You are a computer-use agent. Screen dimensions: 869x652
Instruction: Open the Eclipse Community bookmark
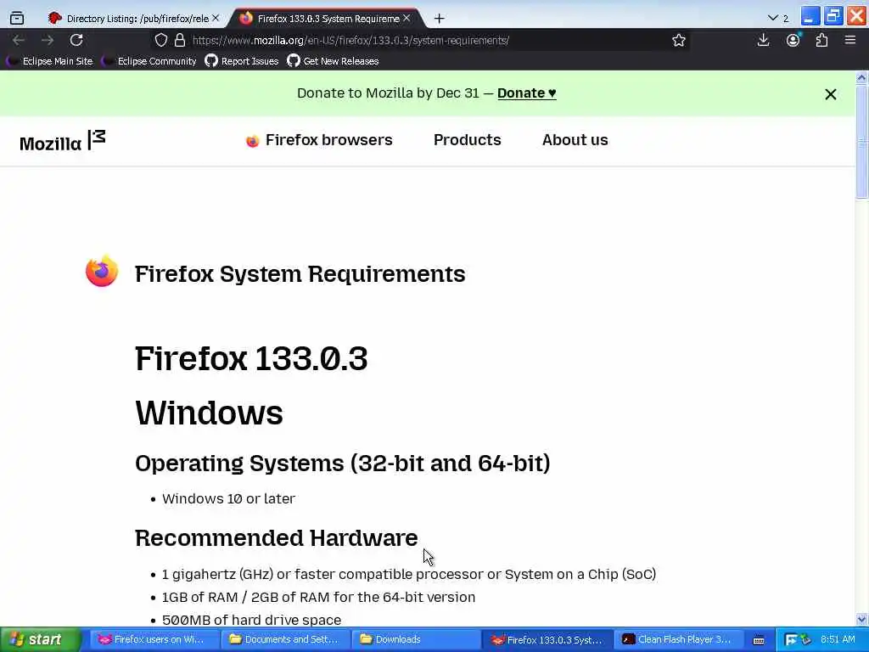point(149,61)
